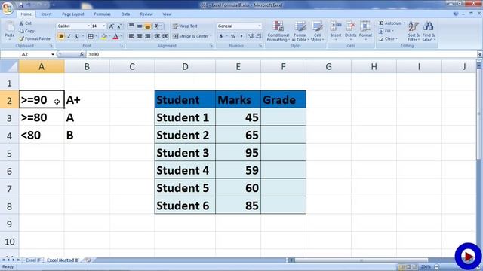Viewport: 483px width, 271px height.
Task: Open the General number format dropdown
Action: pos(260,26)
